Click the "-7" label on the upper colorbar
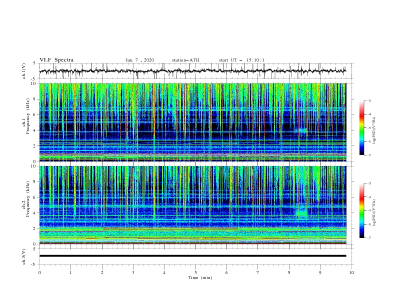The height and width of the screenshot is (306, 396). point(368,155)
